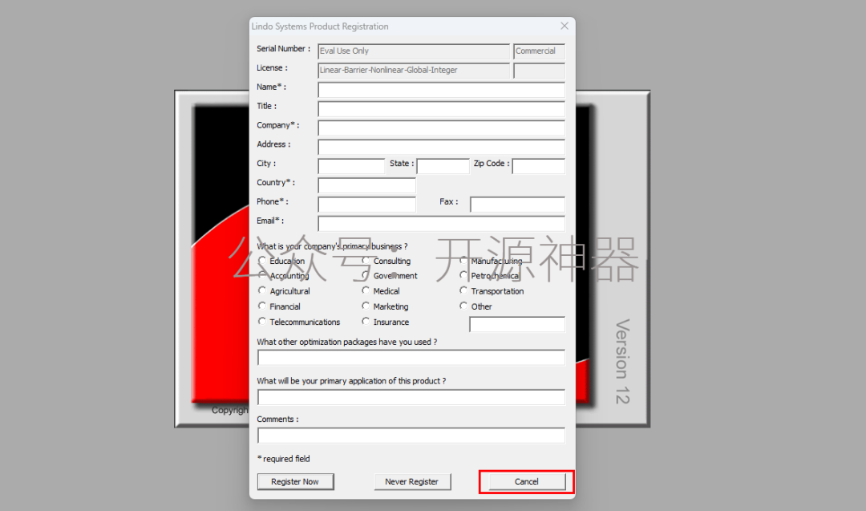Pick the Petrochemical radio option

point(463,275)
